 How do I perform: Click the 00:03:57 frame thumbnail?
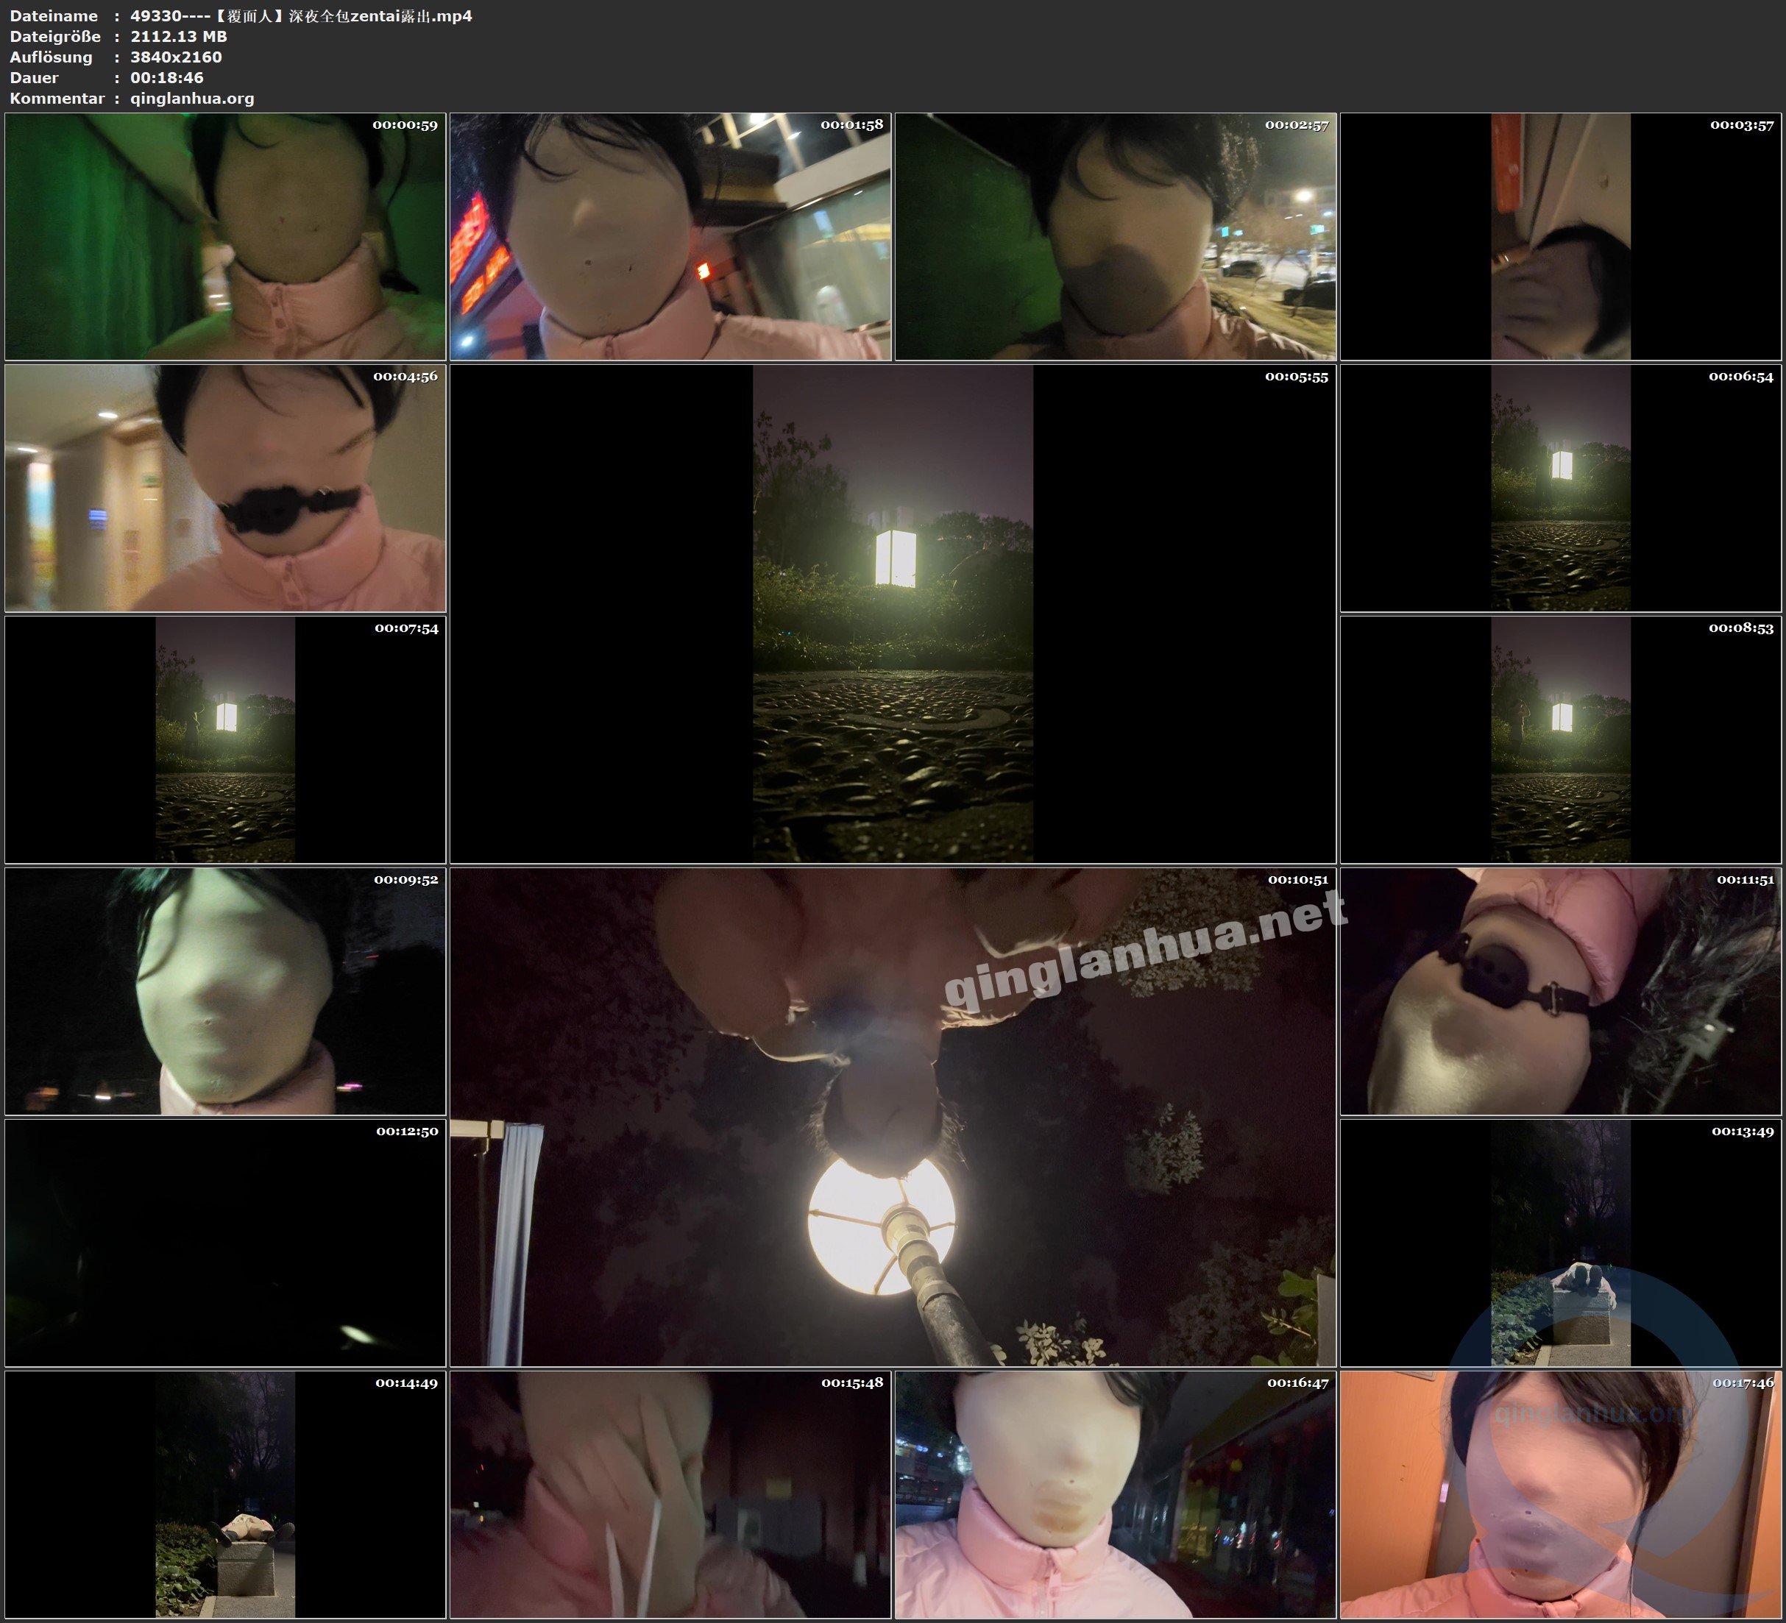(x=1560, y=237)
